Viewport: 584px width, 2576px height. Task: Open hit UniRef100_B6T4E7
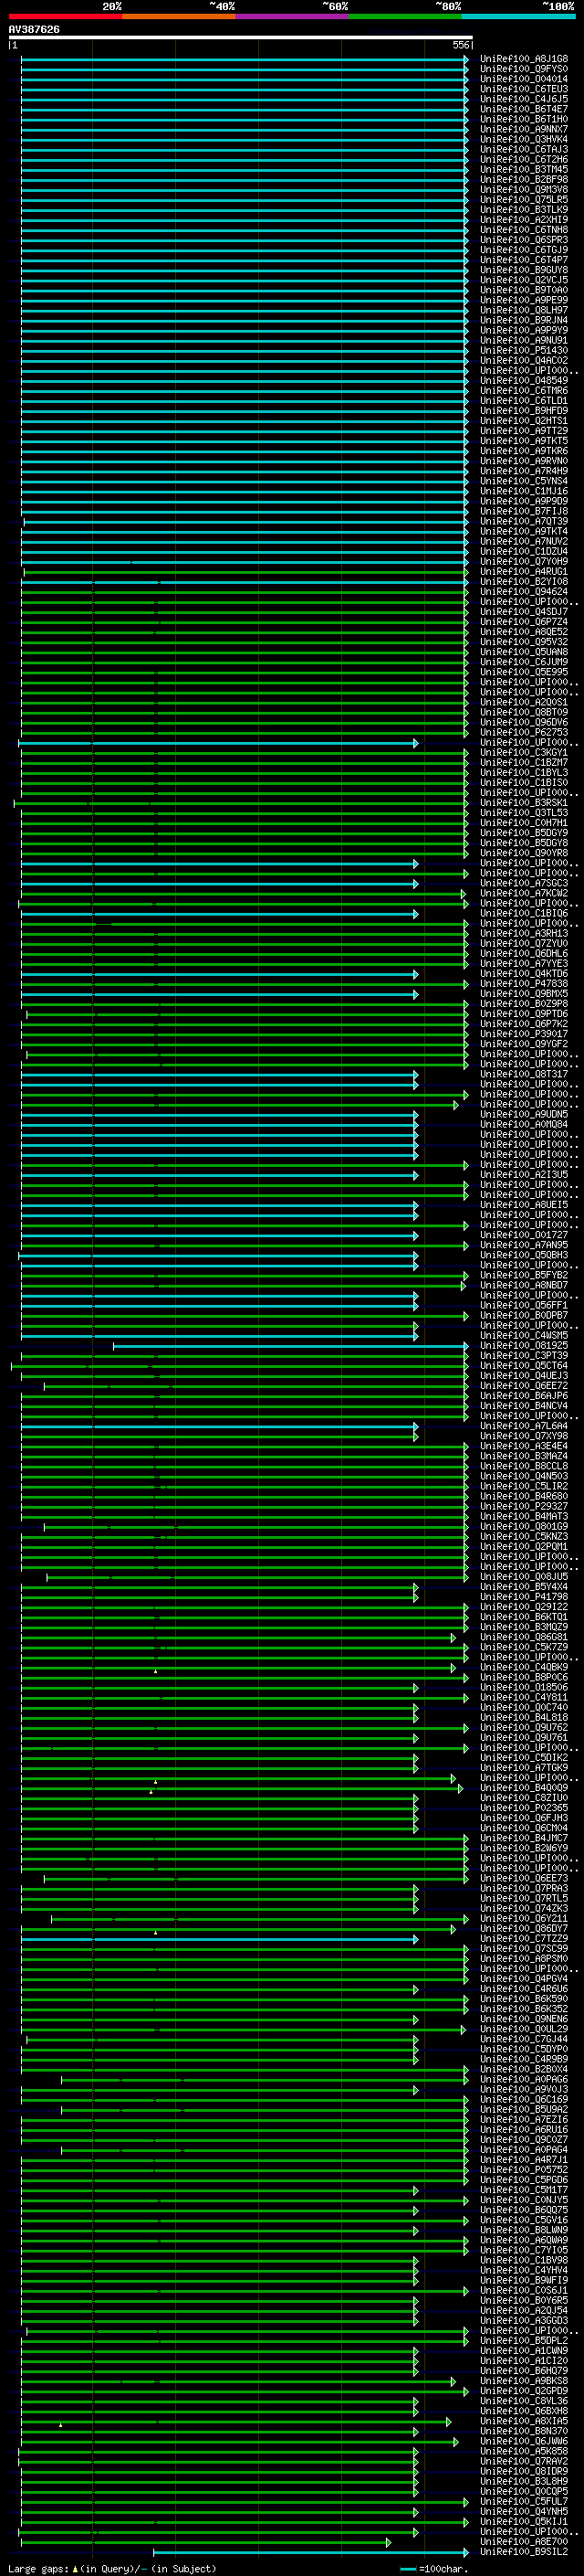[x=524, y=109]
